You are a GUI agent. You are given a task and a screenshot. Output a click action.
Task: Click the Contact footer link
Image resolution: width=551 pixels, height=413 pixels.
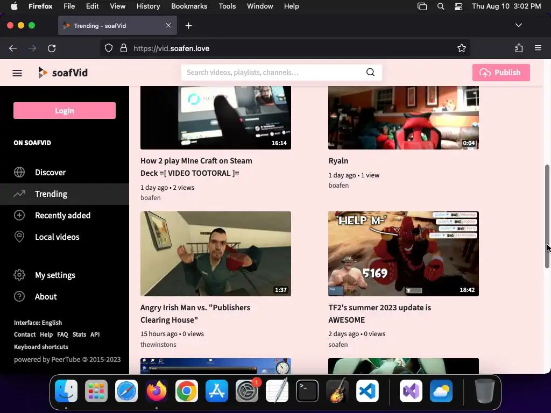coord(25,334)
